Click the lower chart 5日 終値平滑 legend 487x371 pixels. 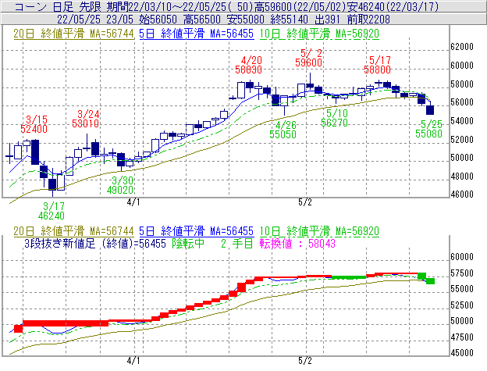click(x=197, y=231)
